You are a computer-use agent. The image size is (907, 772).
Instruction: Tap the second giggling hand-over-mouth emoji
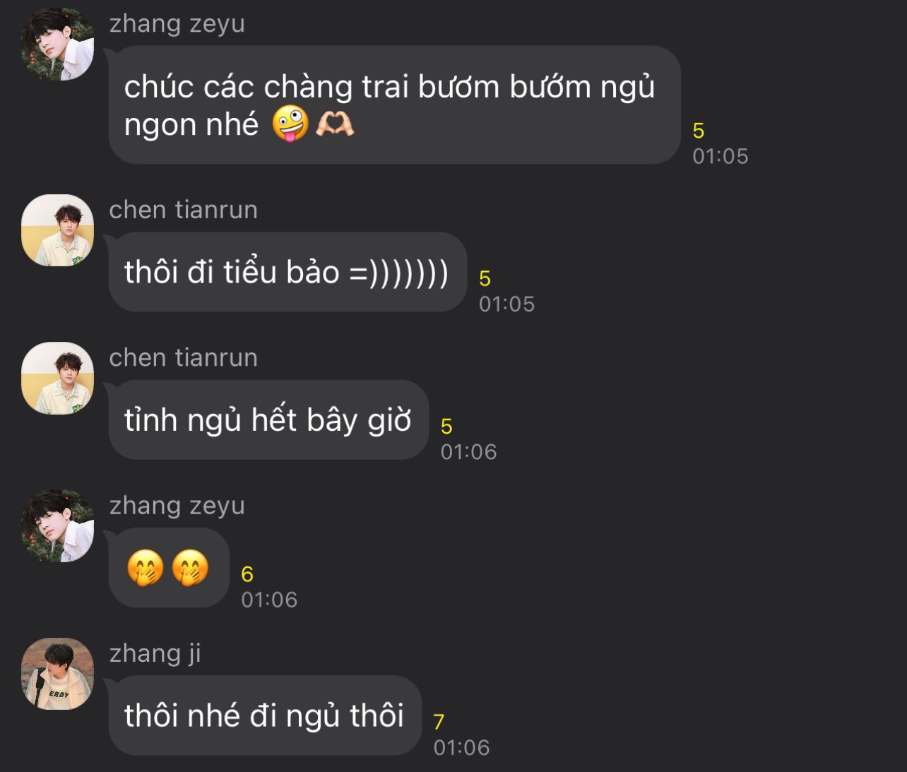click(x=190, y=567)
